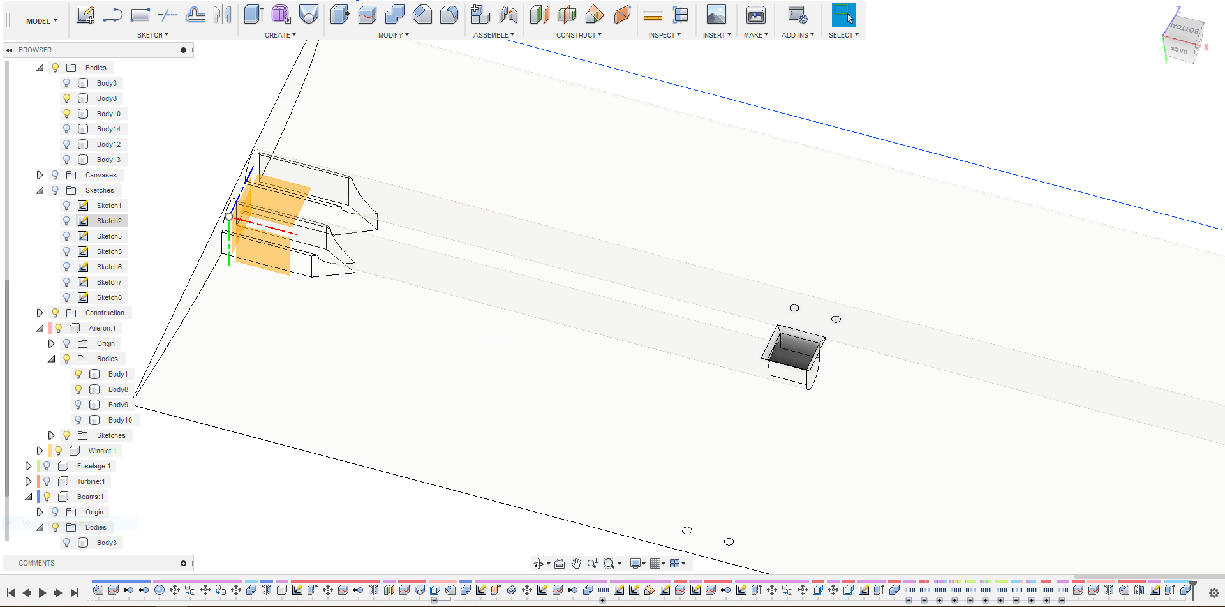Expand the Canvases folder
Viewport: 1225px width, 607px height.
pyautogui.click(x=40, y=175)
